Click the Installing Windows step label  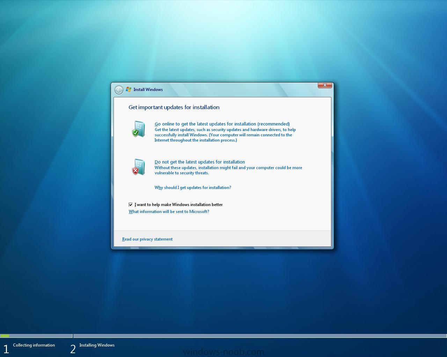pos(97,345)
